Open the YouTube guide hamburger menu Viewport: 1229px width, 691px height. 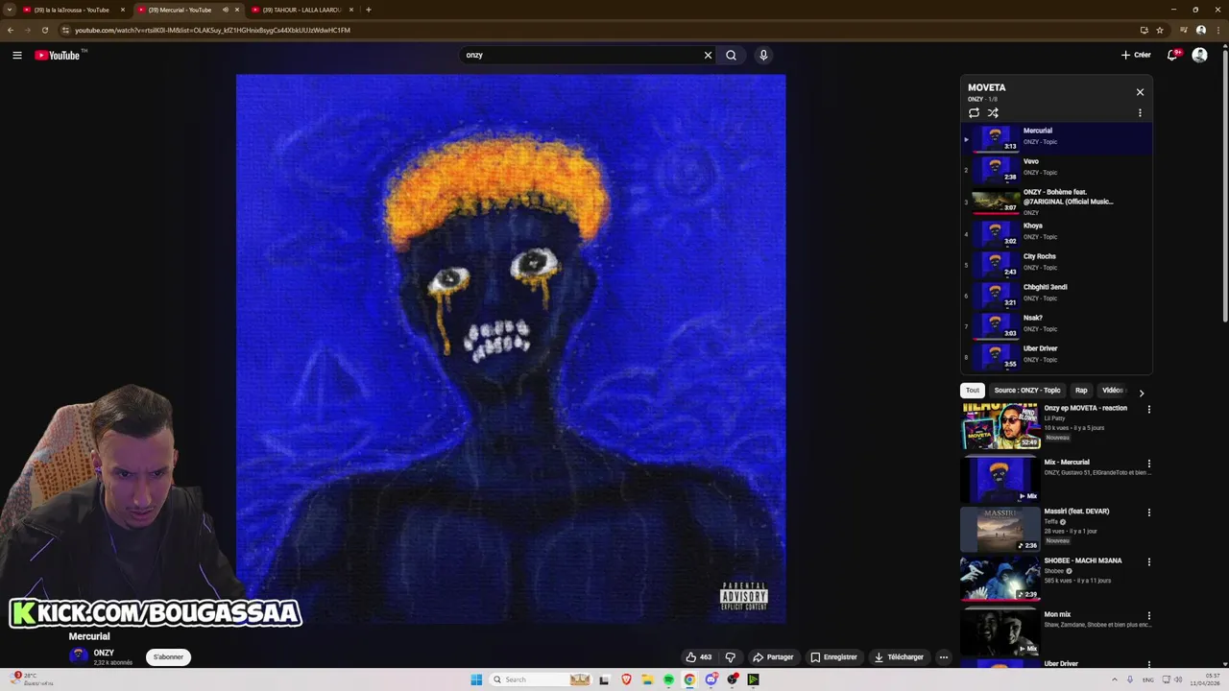[17, 56]
